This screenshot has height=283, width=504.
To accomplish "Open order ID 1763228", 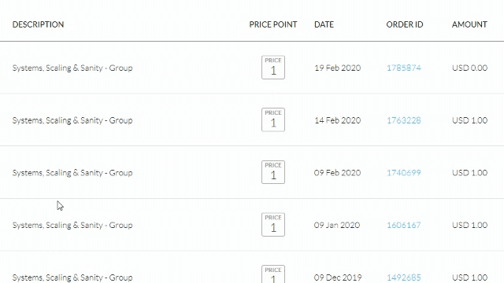I will tap(404, 120).
